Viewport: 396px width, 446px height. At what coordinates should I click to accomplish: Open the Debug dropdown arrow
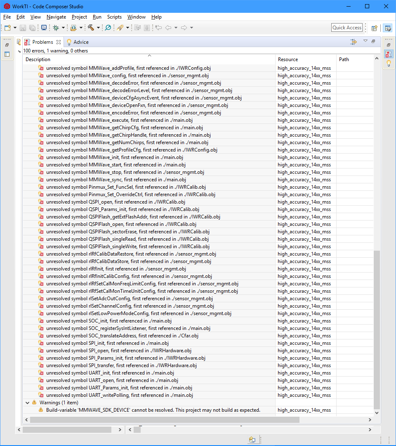[x=63, y=28]
